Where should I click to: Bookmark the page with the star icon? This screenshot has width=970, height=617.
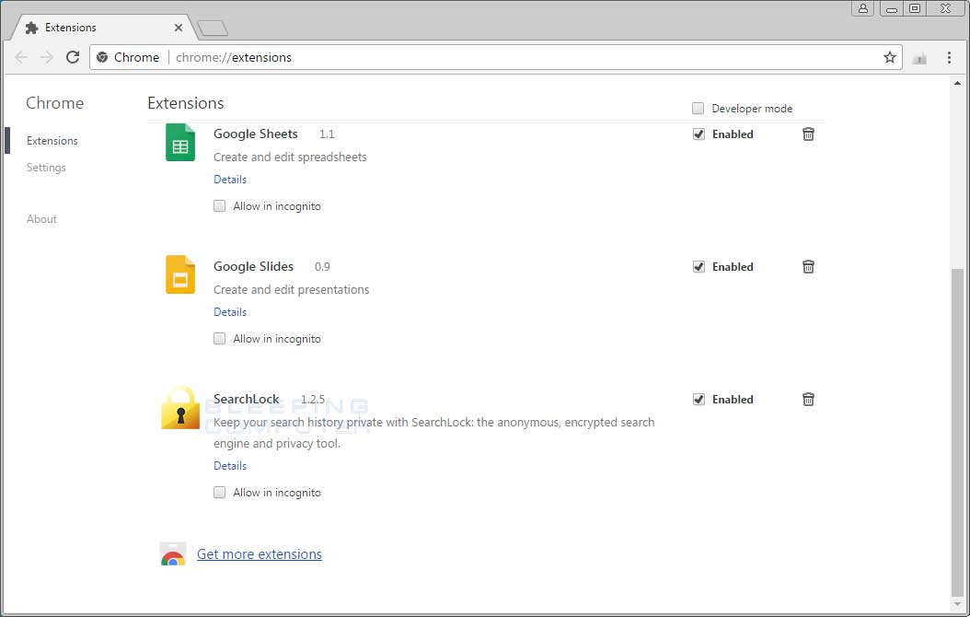tap(890, 56)
